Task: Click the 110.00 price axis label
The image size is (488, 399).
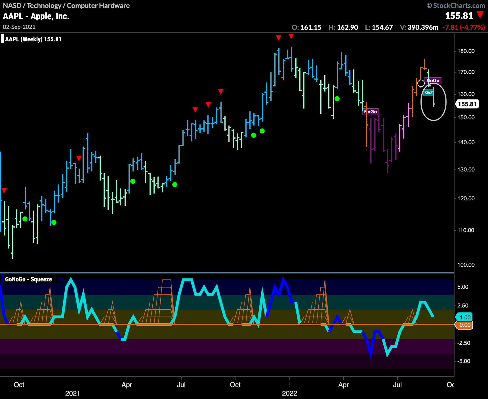Action: click(466, 230)
